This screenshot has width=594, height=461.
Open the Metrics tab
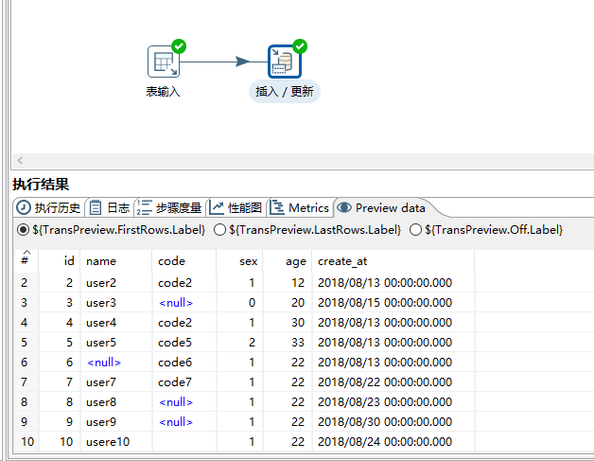301,207
